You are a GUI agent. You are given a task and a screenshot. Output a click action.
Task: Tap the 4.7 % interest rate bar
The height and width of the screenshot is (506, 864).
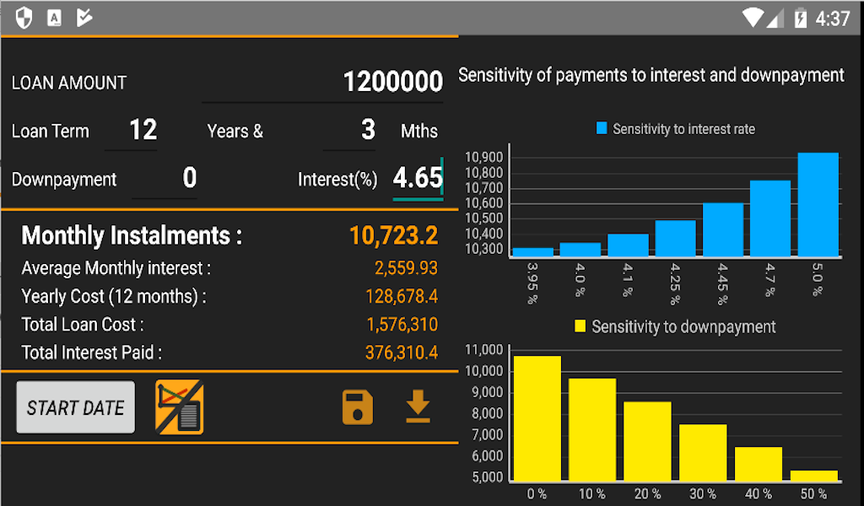(x=770, y=218)
